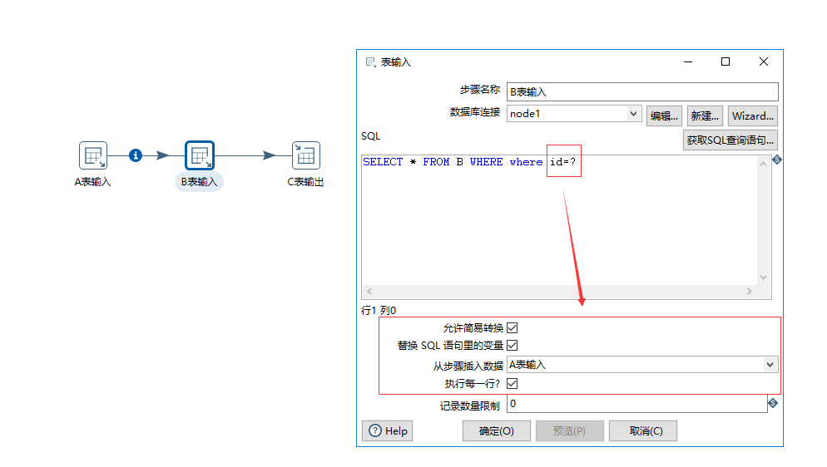This screenshot has width=827, height=467.
Task: Click the C表输出 label on canvas
Action: pyautogui.click(x=305, y=182)
